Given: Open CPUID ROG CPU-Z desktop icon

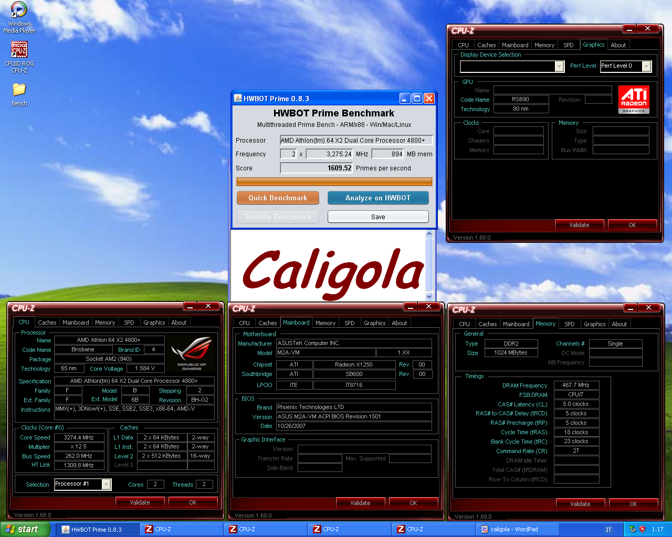Looking at the screenshot, I should 19,57.
